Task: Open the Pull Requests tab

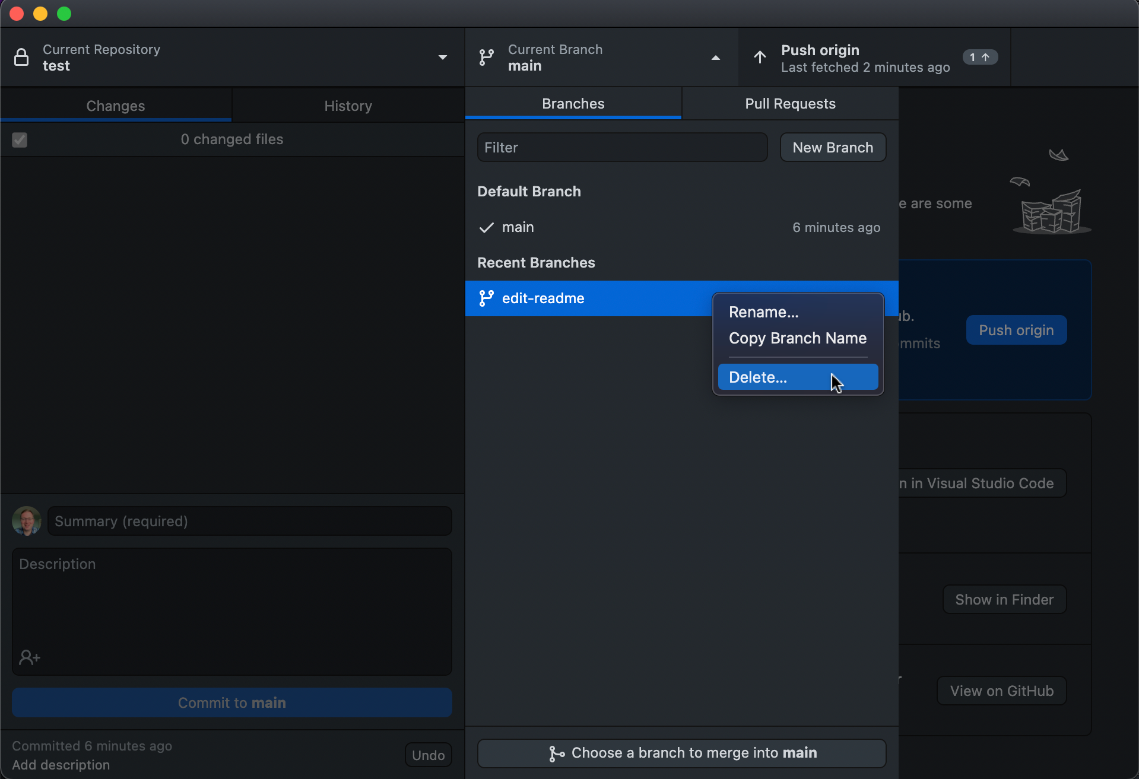Action: tap(790, 103)
